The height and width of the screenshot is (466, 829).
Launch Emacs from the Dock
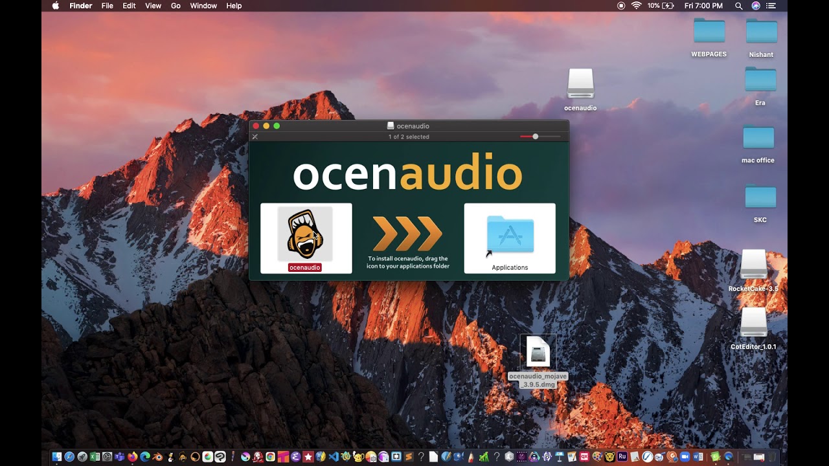coord(295,457)
